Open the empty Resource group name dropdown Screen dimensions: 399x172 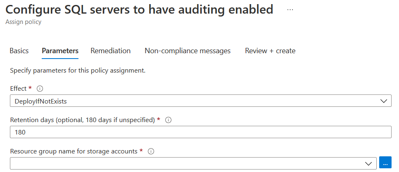pyautogui.click(x=193, y=163)
